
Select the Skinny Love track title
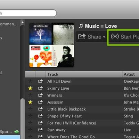point(58,88)
